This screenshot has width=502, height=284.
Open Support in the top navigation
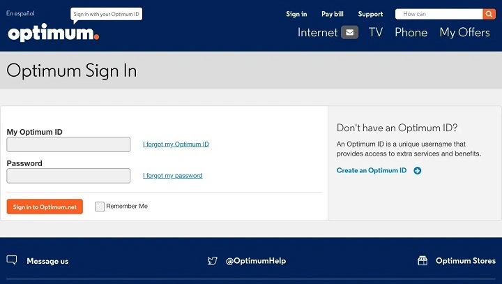tap(370, 14)
